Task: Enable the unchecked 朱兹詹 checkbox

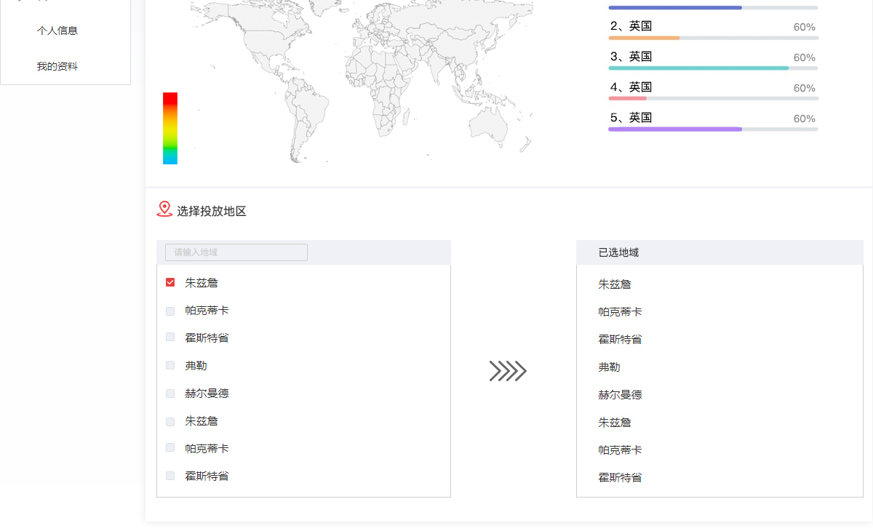Action: point(170,421)
